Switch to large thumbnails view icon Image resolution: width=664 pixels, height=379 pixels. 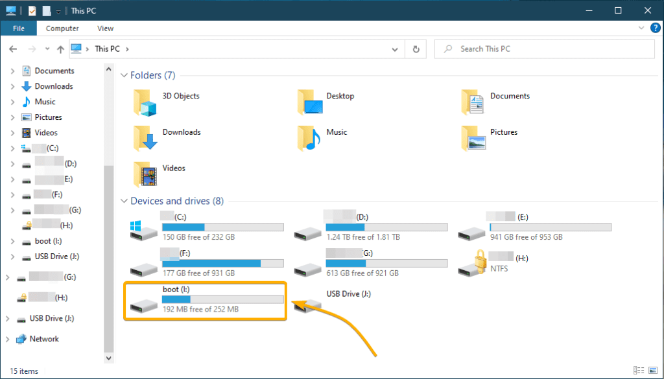point(652,370)
